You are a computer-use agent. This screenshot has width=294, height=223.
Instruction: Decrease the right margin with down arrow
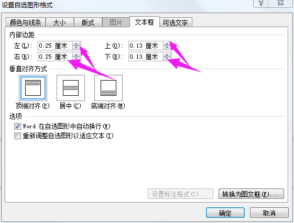(76, 58)
